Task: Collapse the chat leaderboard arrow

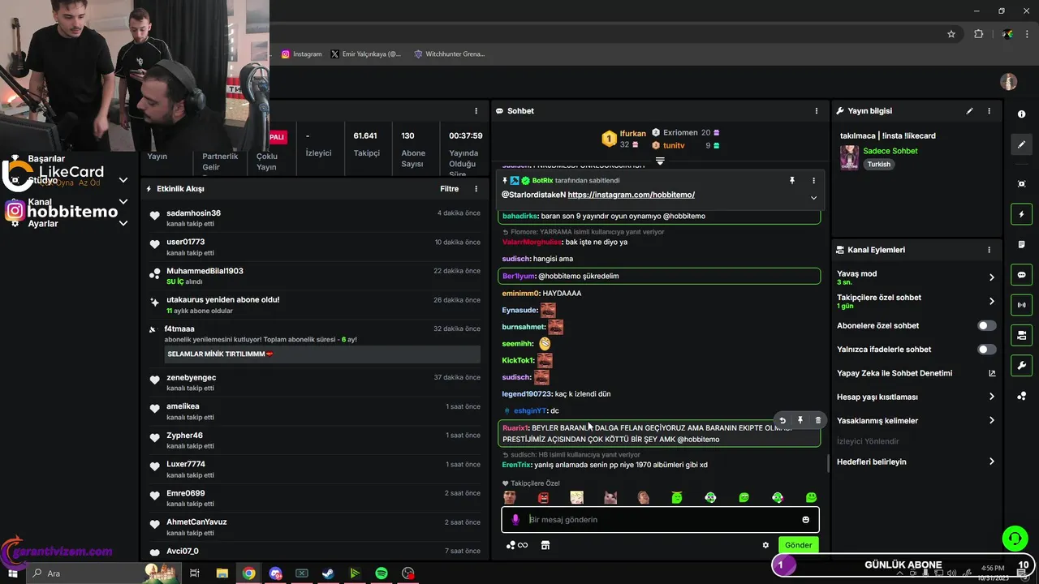Action: tap(660, 161)
